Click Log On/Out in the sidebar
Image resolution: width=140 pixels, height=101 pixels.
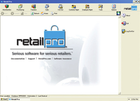click(128, 31)
